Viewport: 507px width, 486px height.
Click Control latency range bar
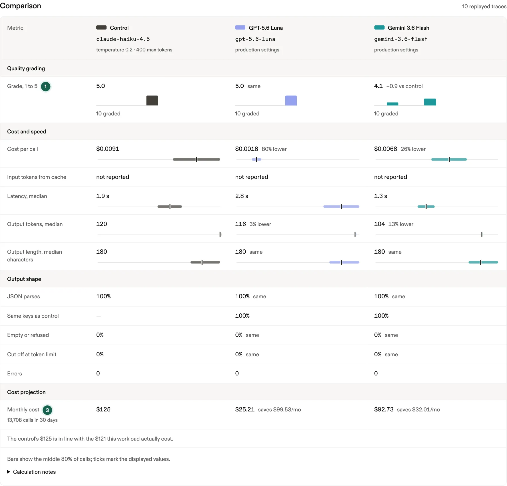(170, 207)
